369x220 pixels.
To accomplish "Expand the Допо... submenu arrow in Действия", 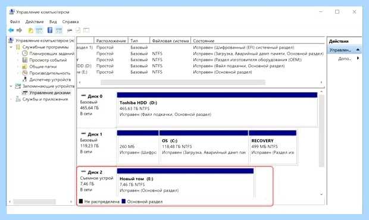I will click(x=358, y=58).
